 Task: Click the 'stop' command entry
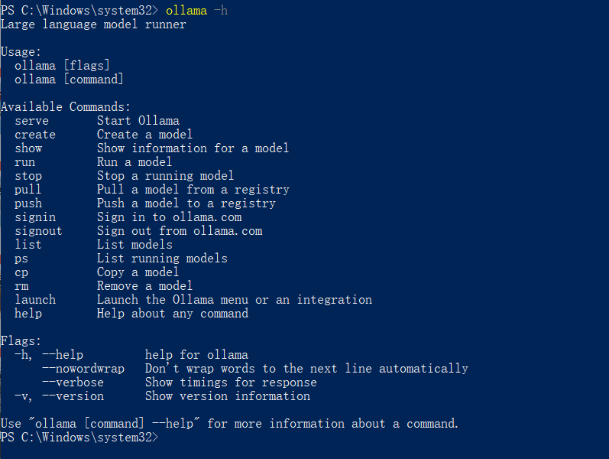click(x=28, y=176)
